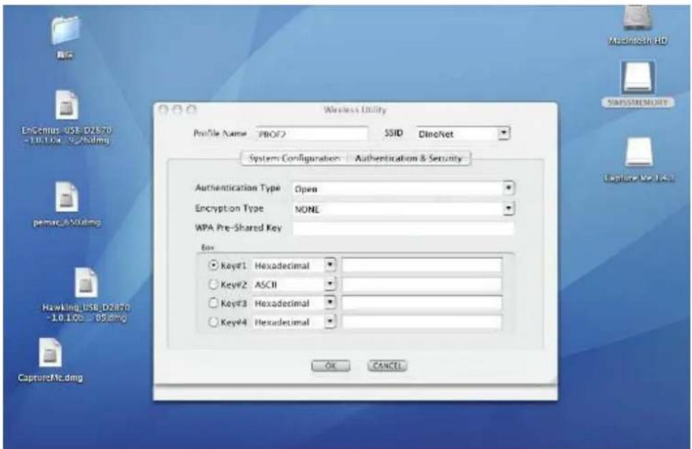Click the Wireless Utility title bar
Image resolution: width=692 pixels, height=449 pixels.
(355, 110)
